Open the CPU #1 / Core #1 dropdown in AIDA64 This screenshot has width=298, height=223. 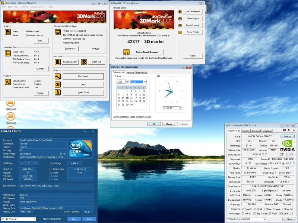click(18, 219)
